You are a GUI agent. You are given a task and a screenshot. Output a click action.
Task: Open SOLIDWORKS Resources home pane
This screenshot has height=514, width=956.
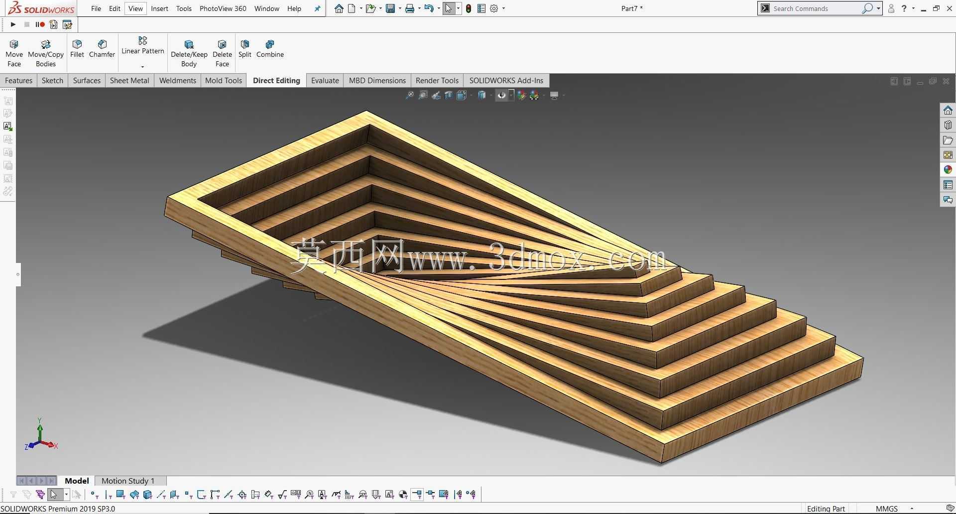coord(948,110)
